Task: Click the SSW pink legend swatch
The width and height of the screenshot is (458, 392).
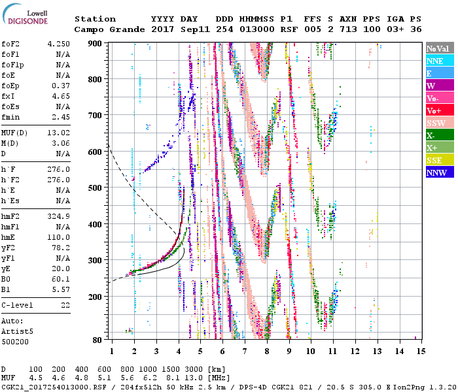Action: pyautogui.click(x=438, y=123)
